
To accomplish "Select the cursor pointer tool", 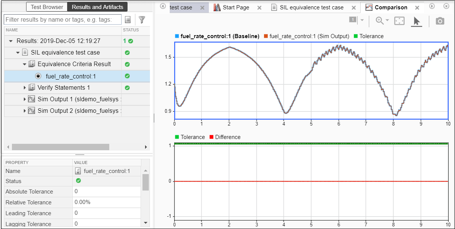I will pos(416,21).
